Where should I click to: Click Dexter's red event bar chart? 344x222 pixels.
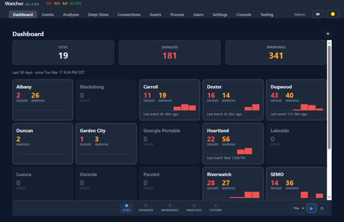pyautogui.click(x=252, y=107)
